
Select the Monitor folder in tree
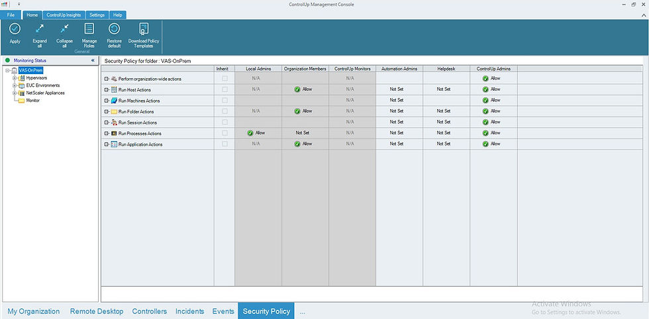tap(33, 100)
